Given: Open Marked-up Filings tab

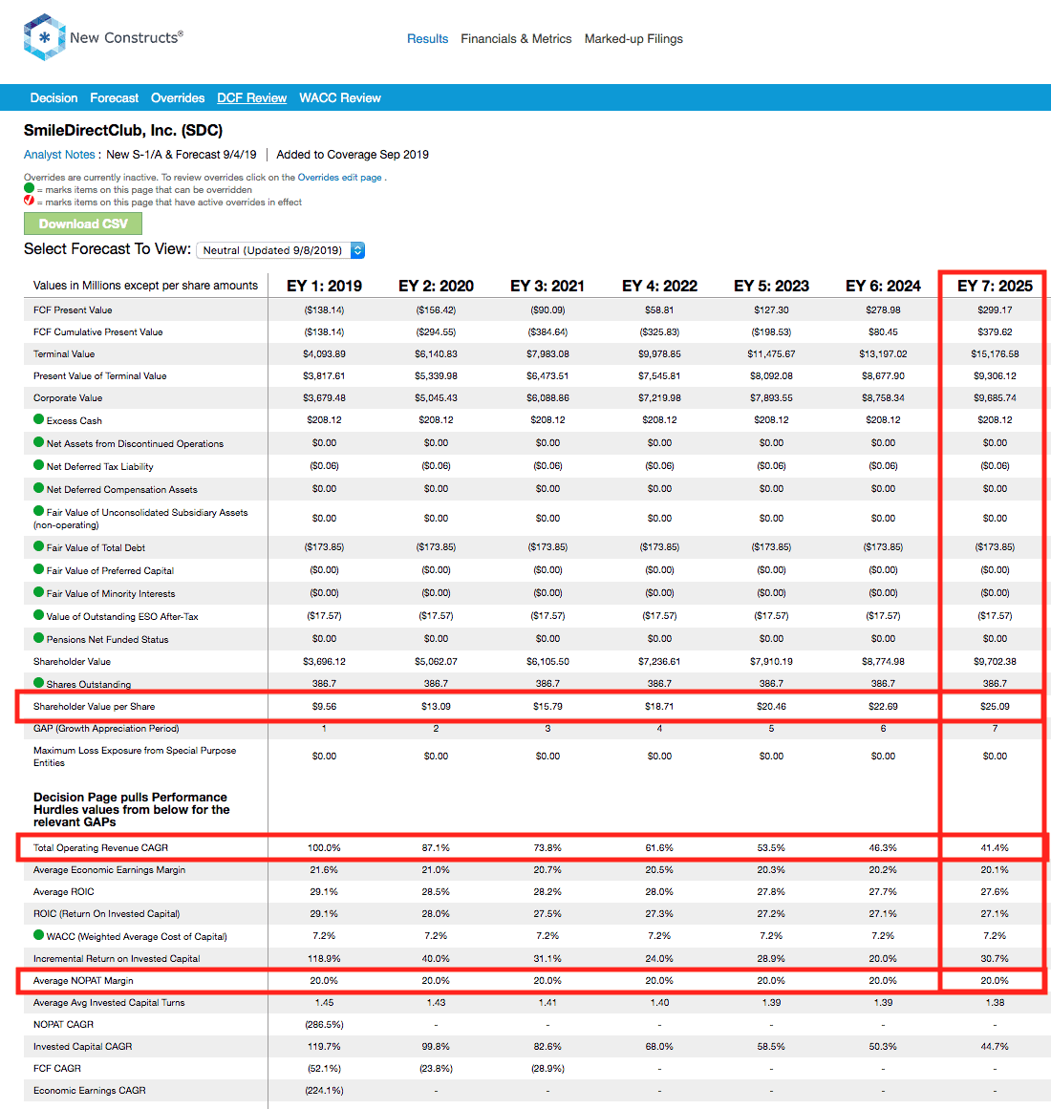Looking at the screenshot, I should (x=633, y=39).
